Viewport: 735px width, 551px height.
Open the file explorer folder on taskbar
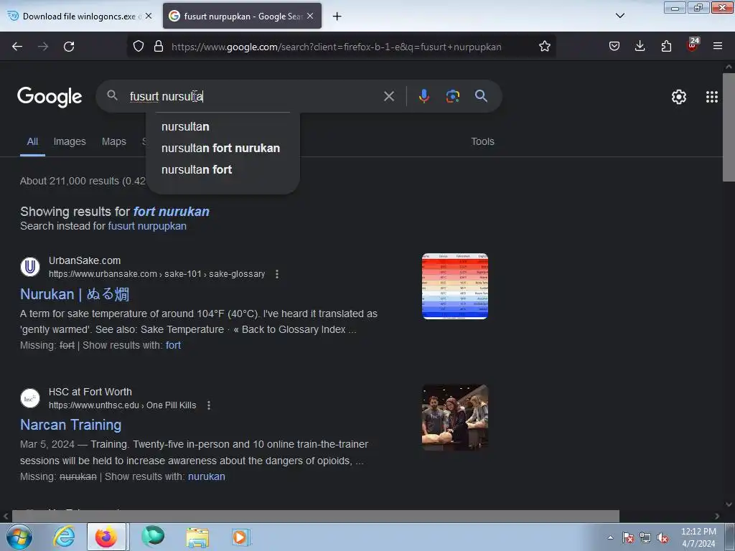point(197,537)
